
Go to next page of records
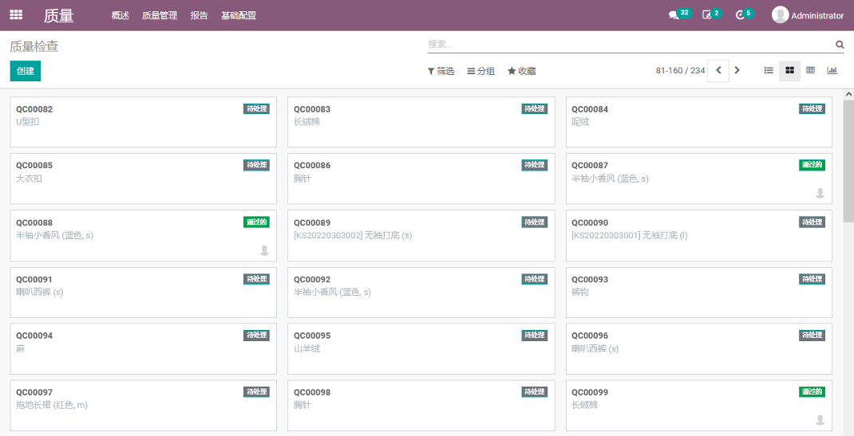(737, 70)
